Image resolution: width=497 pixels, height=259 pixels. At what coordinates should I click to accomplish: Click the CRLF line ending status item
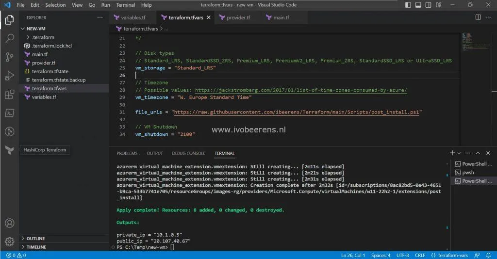[x=420, y=255]
